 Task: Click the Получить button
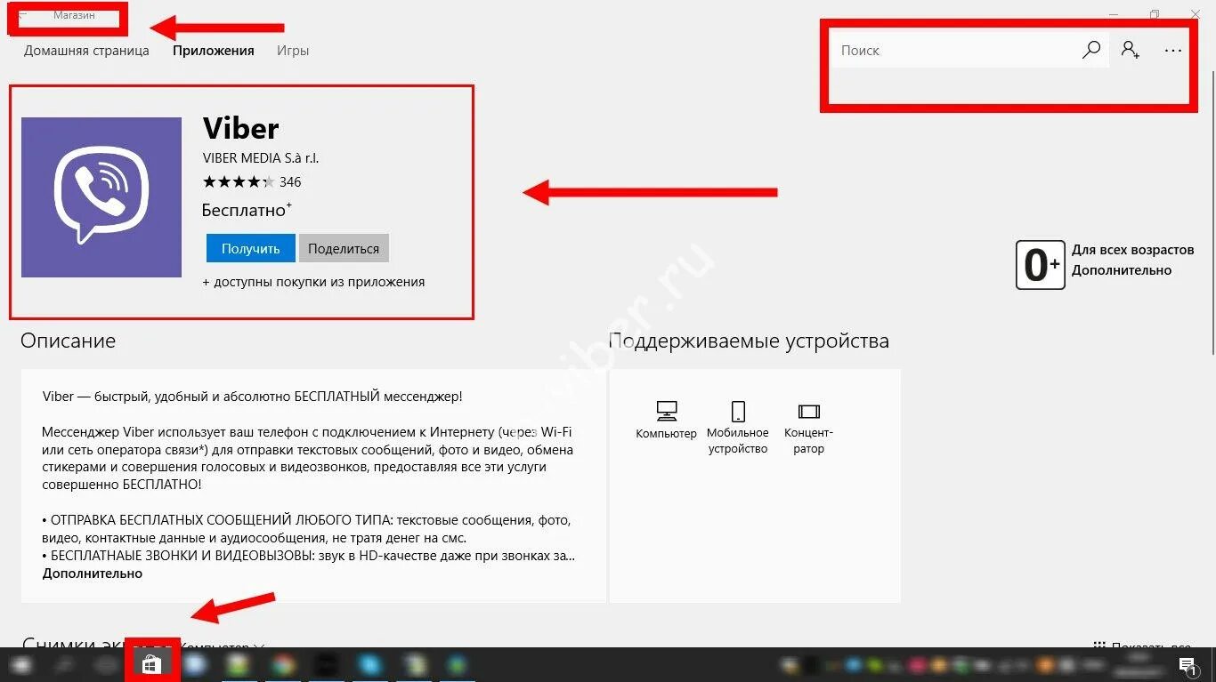tap(251, 249)
